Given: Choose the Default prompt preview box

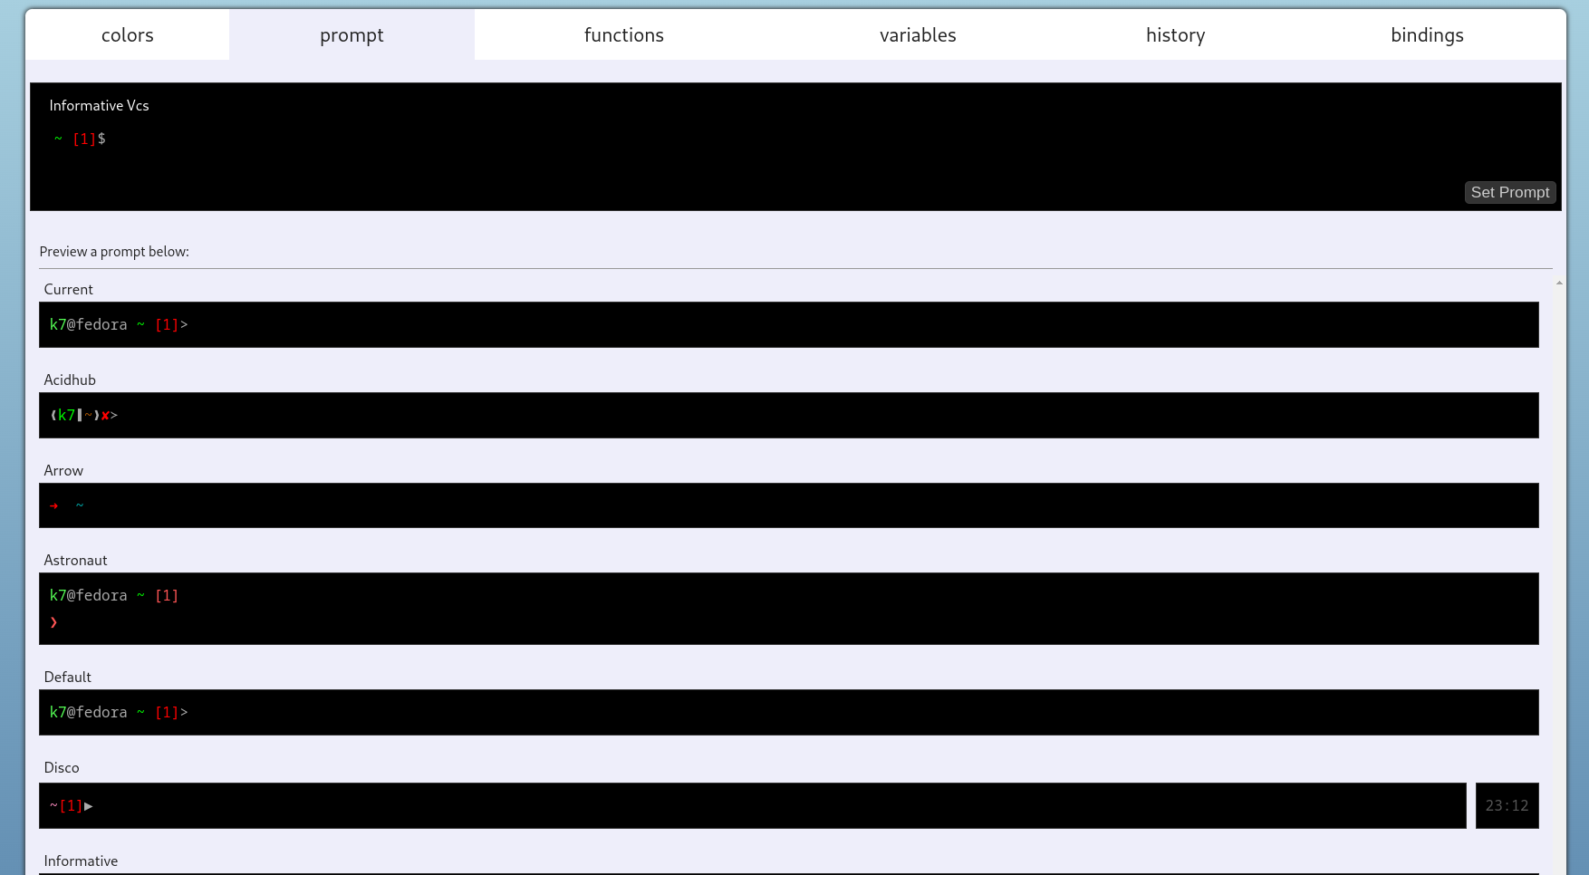Looking at the screenshot, I should 788,712.
